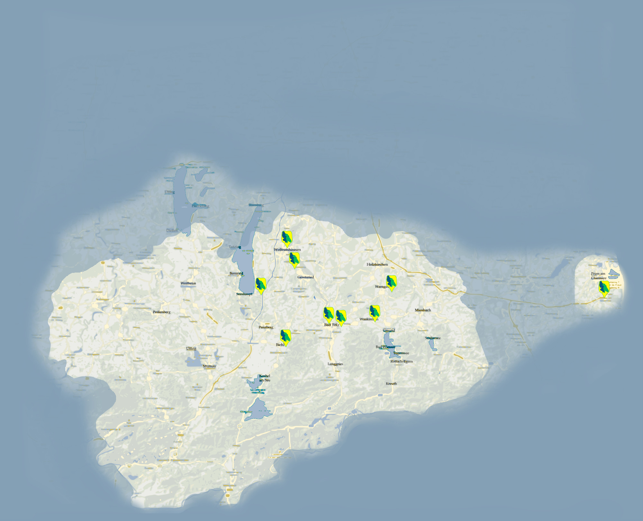Select the Rottach-Egern label
This screenshot has height=521, width=643.
point(402,361)
